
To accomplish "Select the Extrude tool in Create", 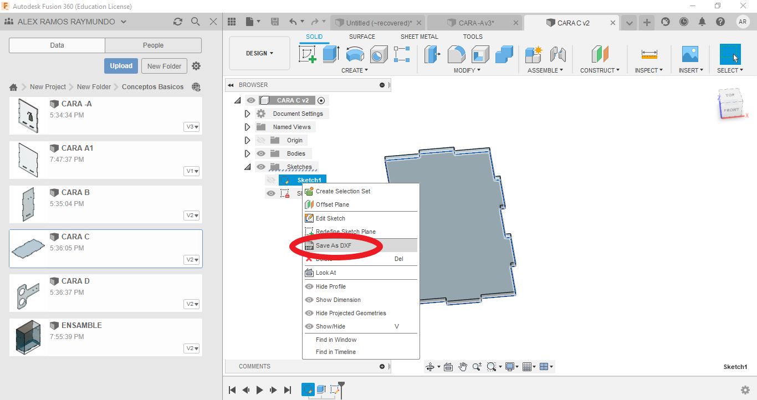I will point(331,54).
